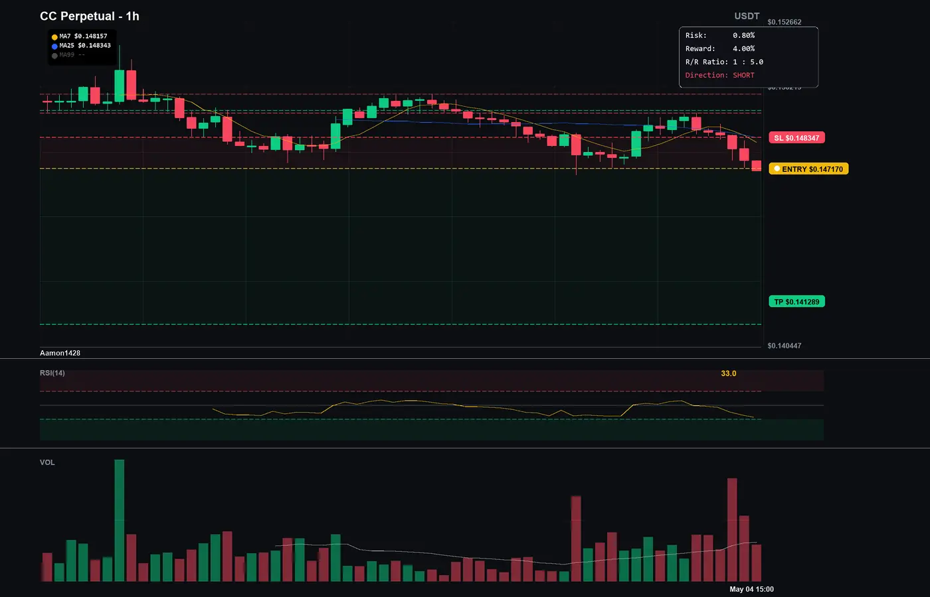Click the USDT currency label
The width and height of the screenshot is (930, 597).
(747, 16)
